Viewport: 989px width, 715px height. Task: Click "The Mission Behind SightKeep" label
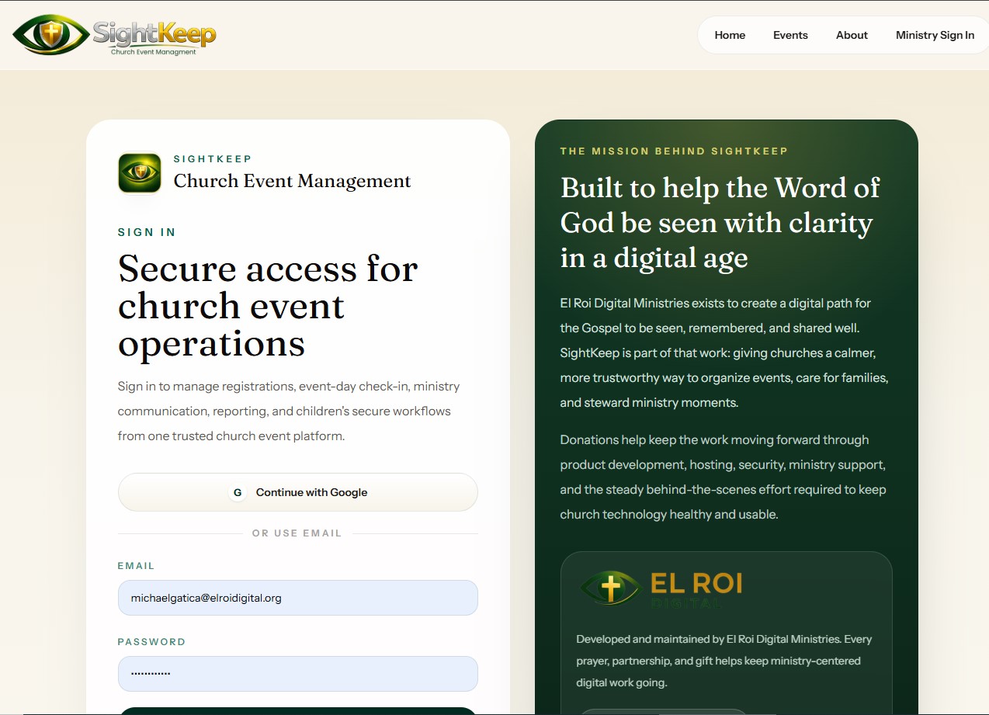pyautogui.click(x=674, y=151)
